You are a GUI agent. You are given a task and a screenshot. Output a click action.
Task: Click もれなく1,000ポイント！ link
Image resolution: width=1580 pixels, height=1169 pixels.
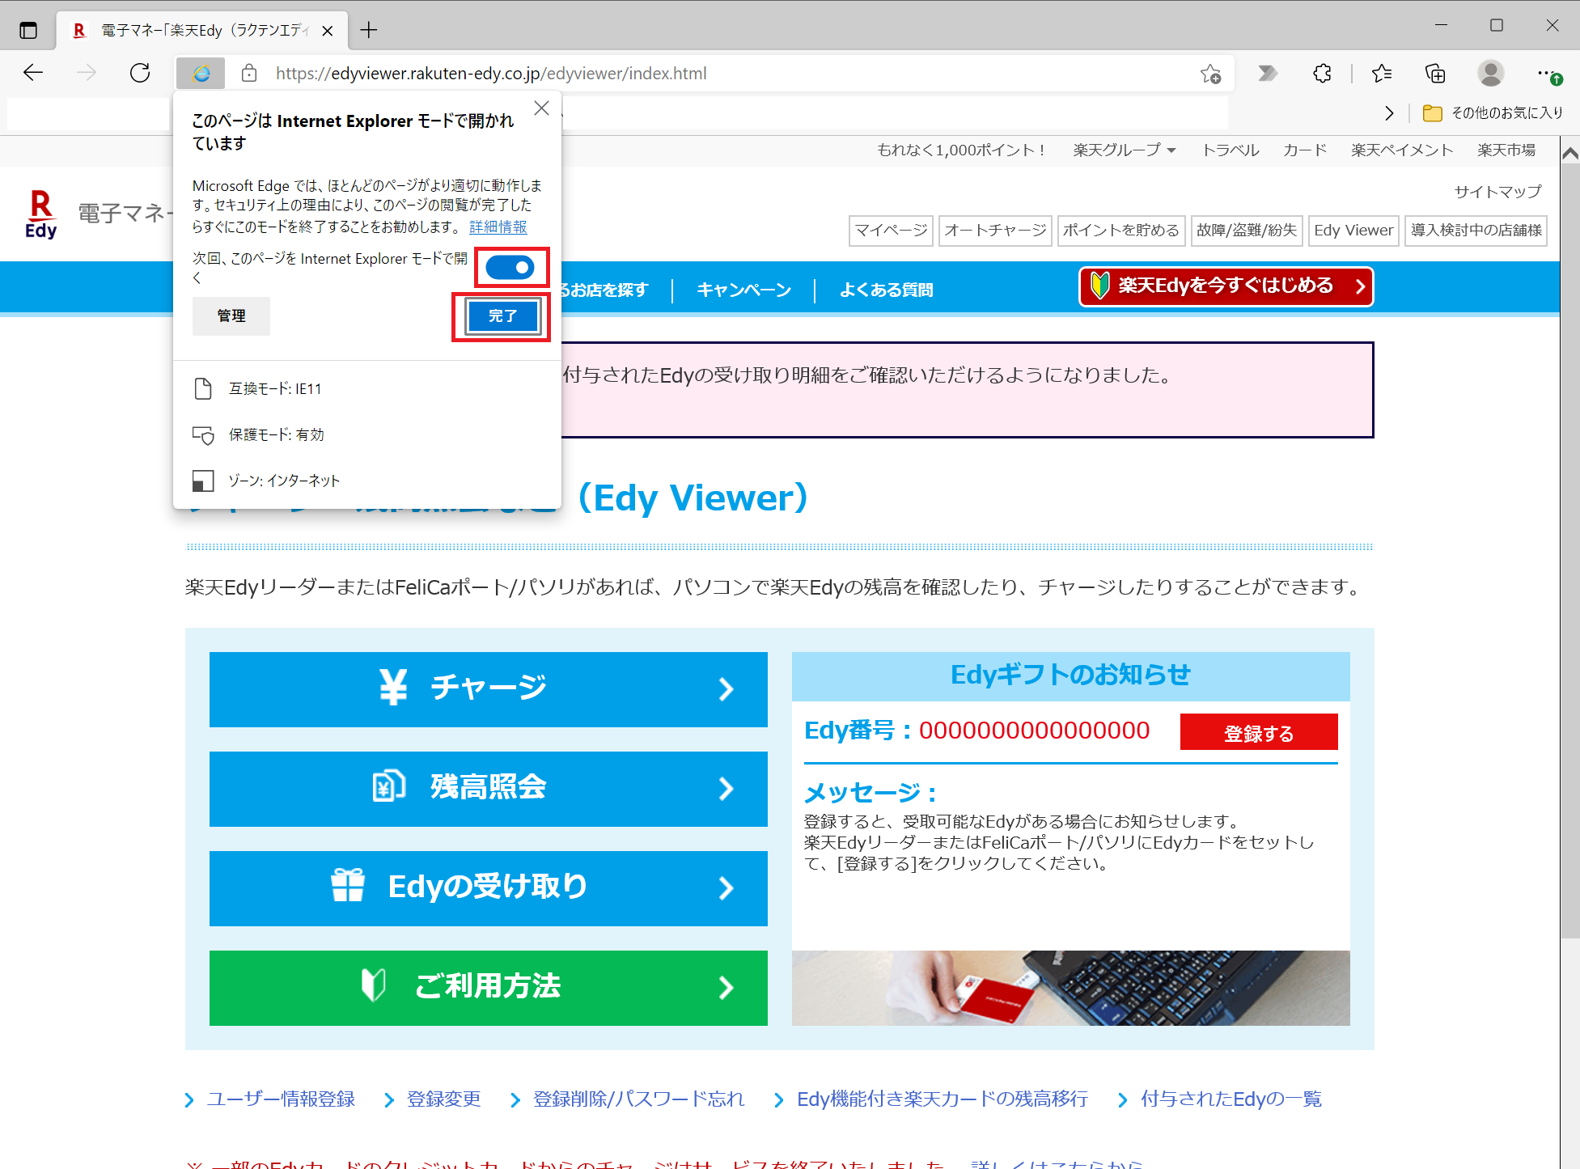962,150
